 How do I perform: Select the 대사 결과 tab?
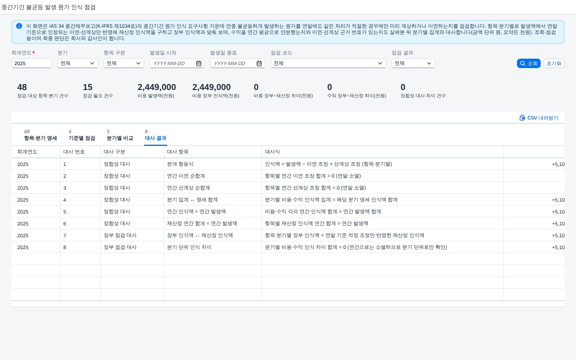(156, 135)
